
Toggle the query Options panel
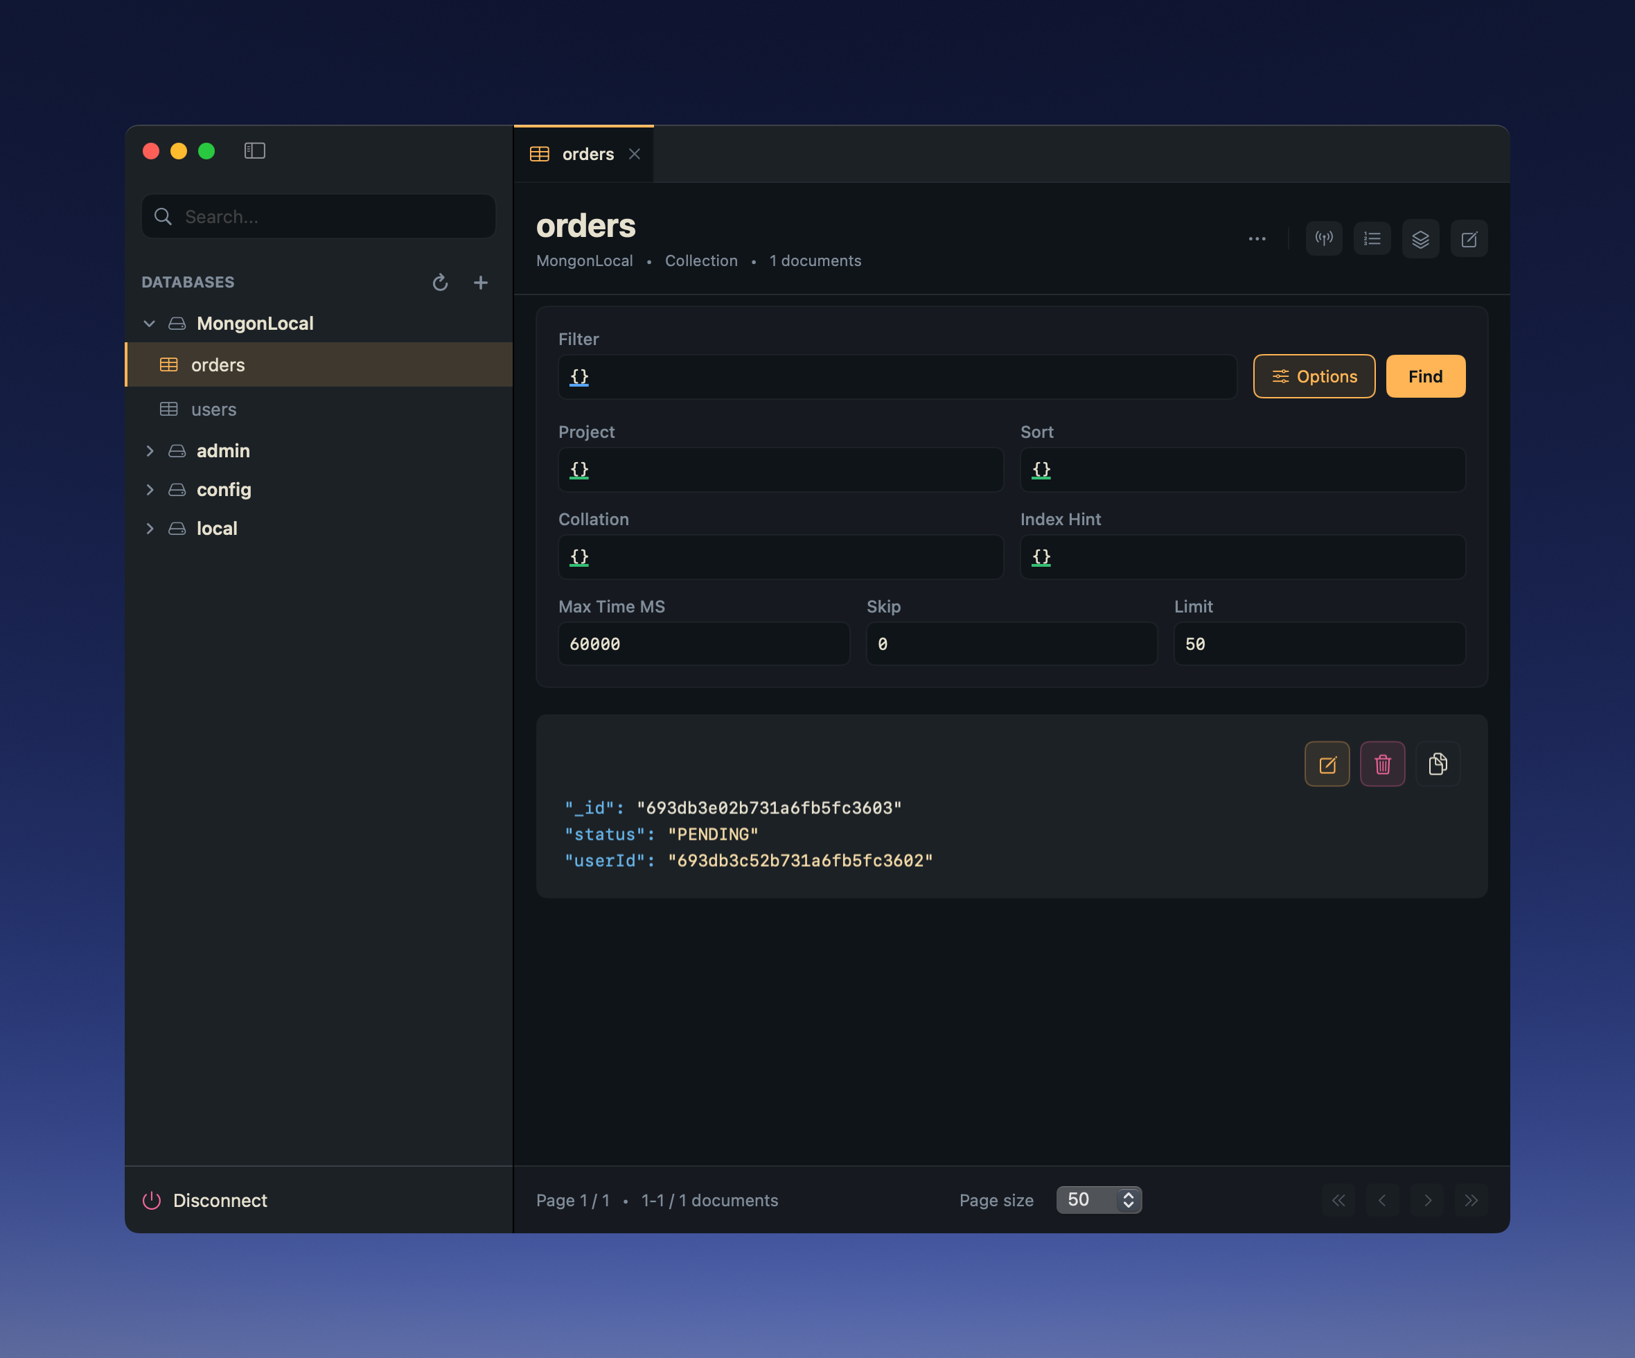click(1314, 377)
